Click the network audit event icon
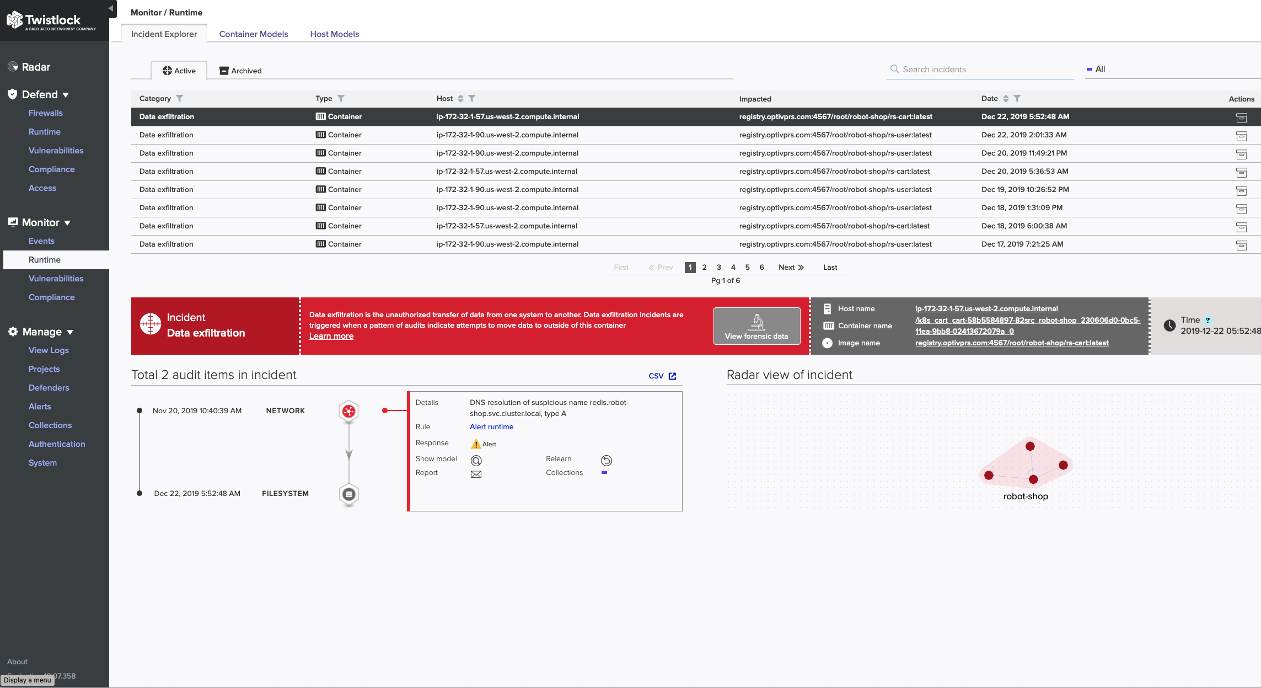This screenshot has height=688, width=1261. [348, 410]
